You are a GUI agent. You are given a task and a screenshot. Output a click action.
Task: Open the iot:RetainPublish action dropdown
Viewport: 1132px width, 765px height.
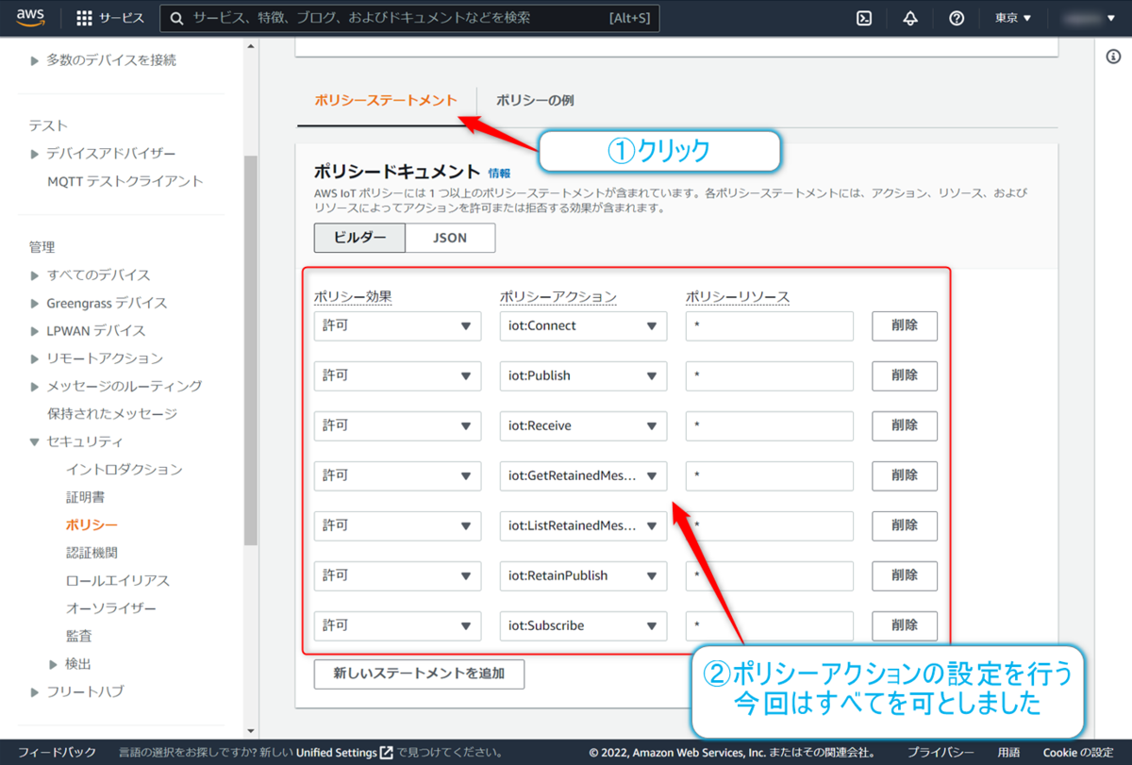tap(583, 575)
